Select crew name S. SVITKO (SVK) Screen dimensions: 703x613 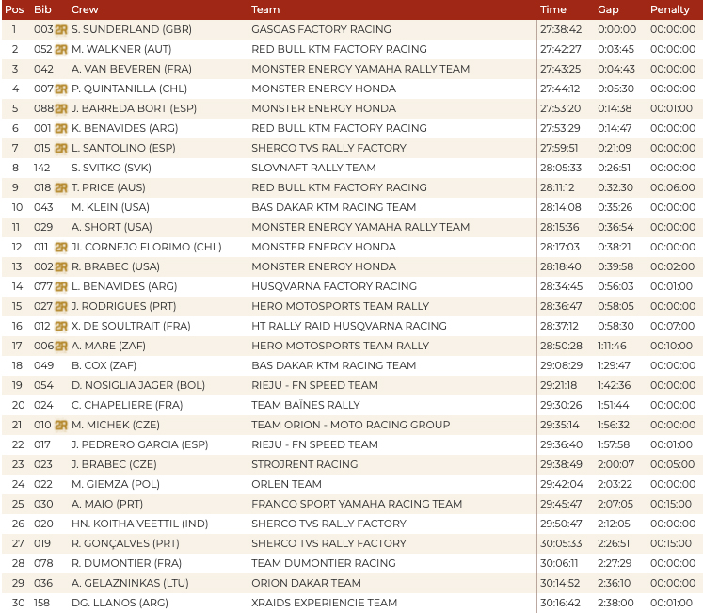111,168
